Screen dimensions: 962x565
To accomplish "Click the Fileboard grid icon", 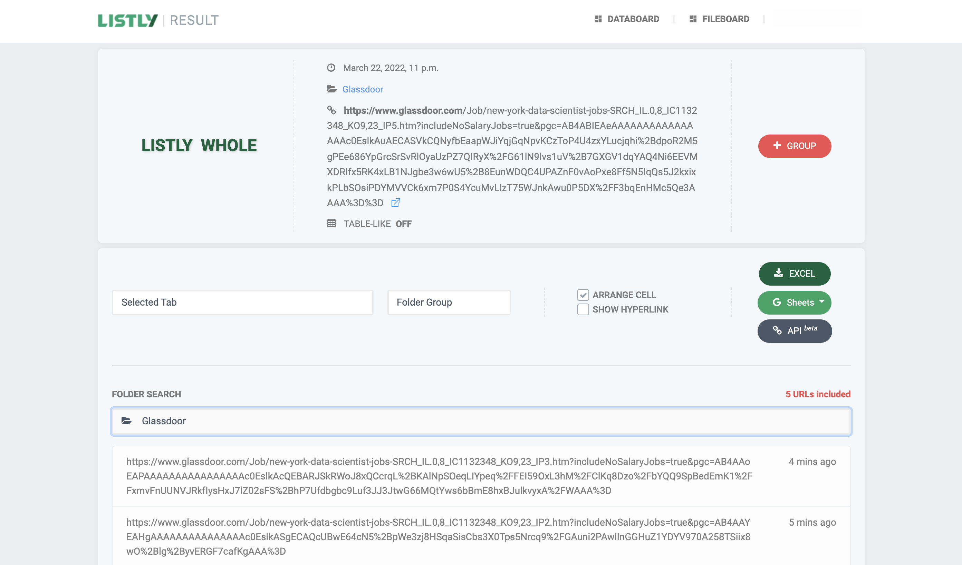I will point(693,19).
